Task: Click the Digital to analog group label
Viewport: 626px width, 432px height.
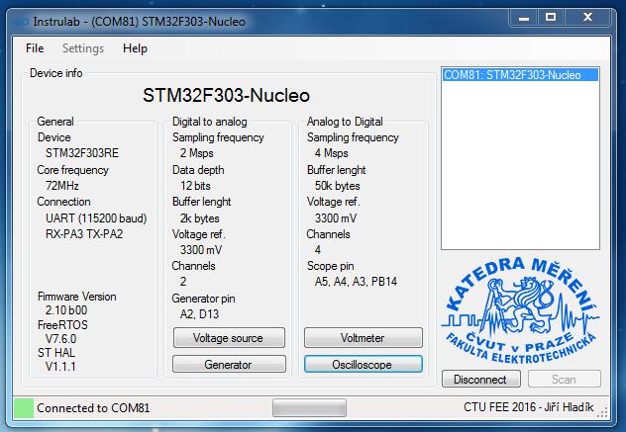Action: pos(210,122)
